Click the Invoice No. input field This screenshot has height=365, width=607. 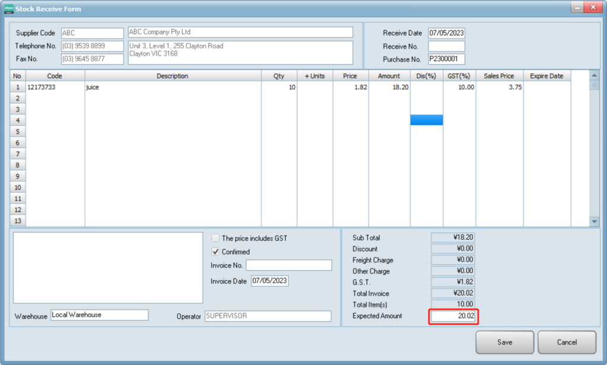(x=289, y=265)
